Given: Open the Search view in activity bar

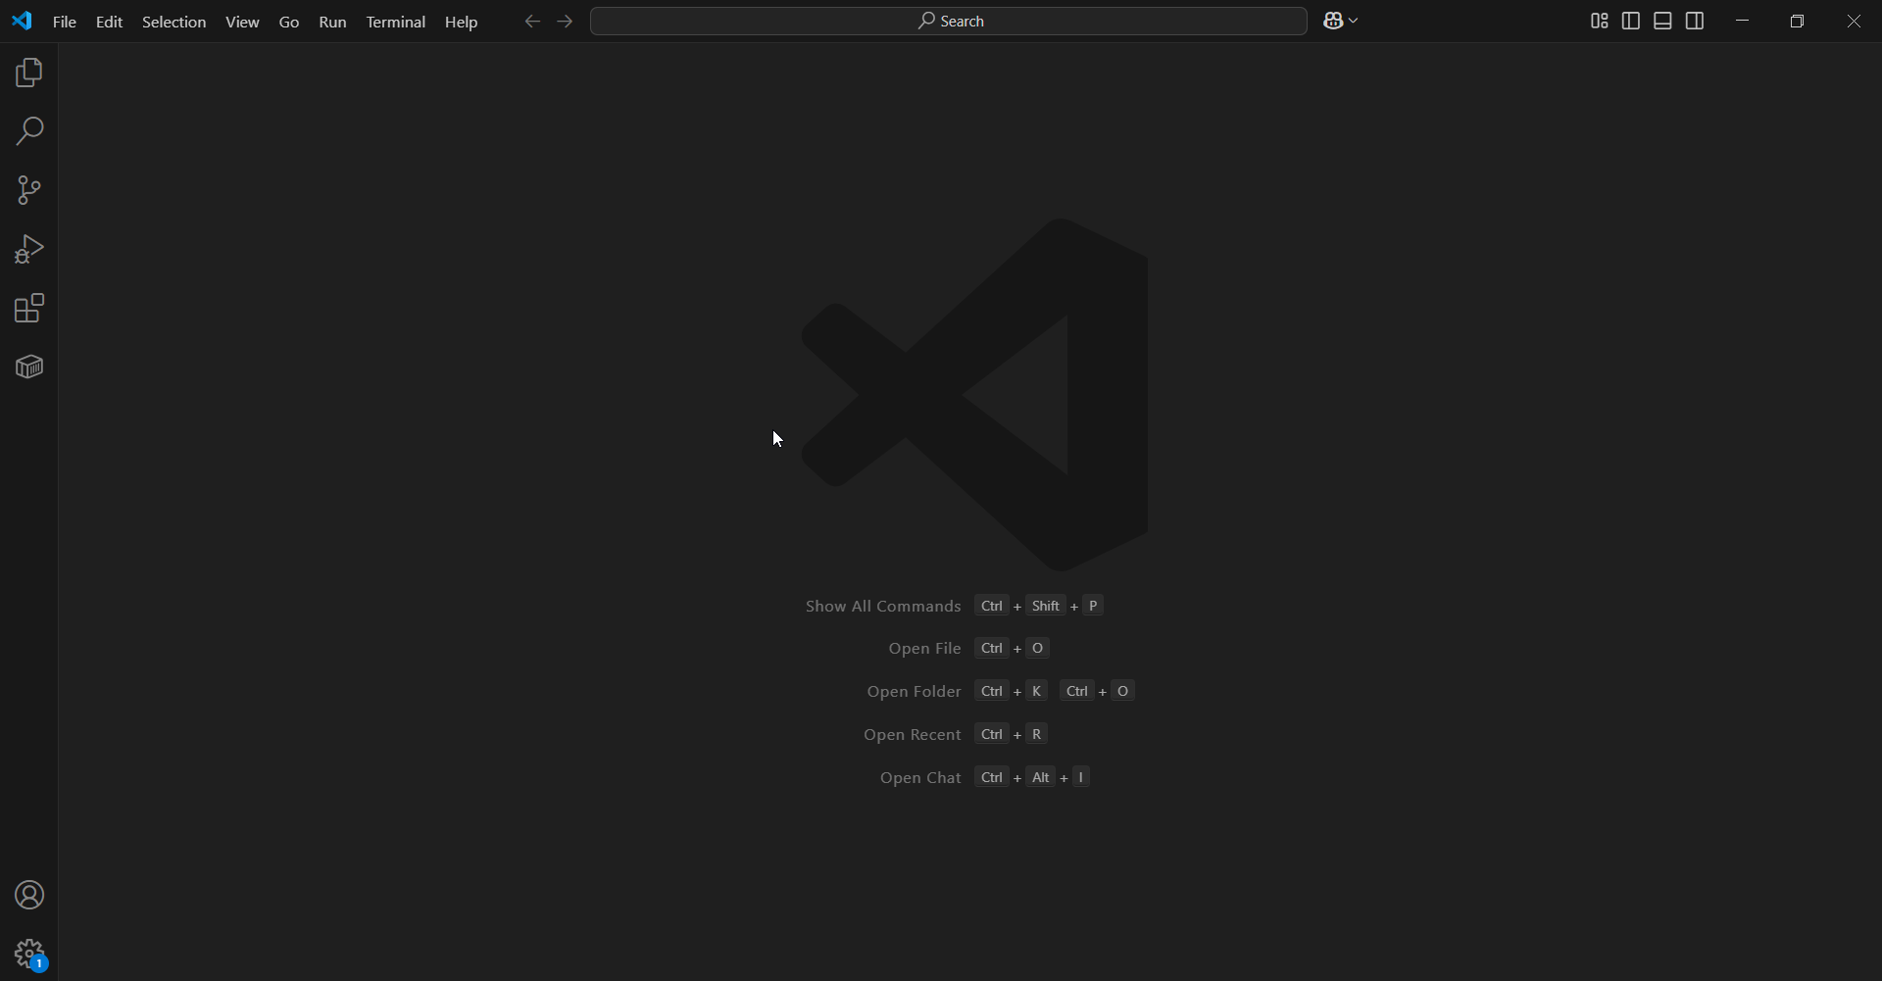Looking at the screenshot, I should [x=29, y=131].
